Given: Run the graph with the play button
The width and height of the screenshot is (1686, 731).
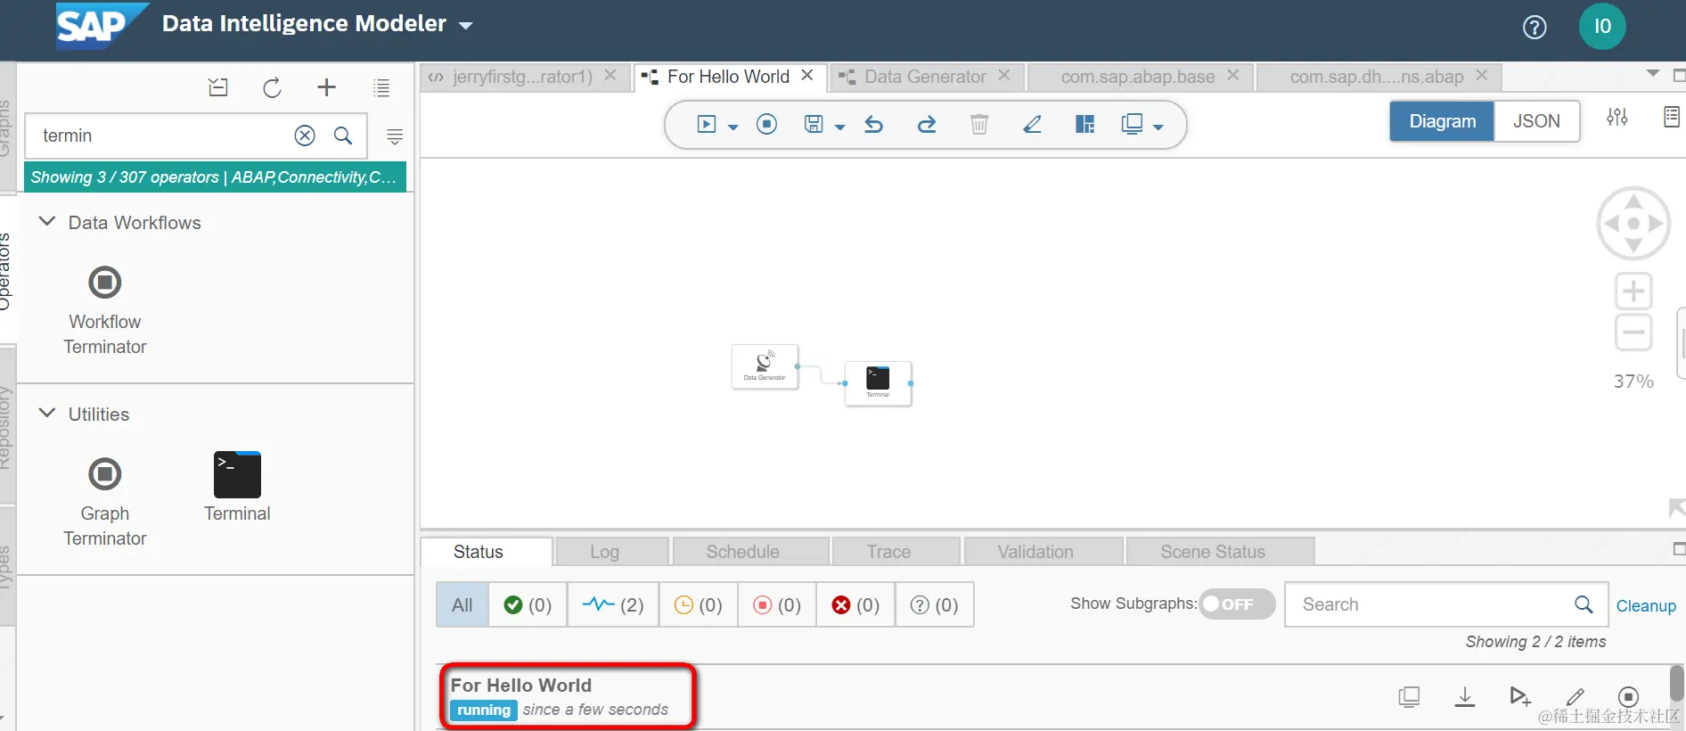Looking at the screenshot, I should (707, 124).
